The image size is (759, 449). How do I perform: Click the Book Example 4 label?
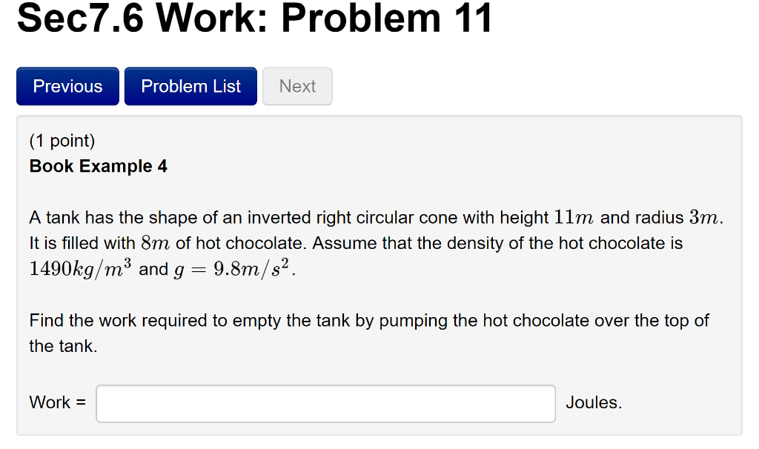click(98, 166)
